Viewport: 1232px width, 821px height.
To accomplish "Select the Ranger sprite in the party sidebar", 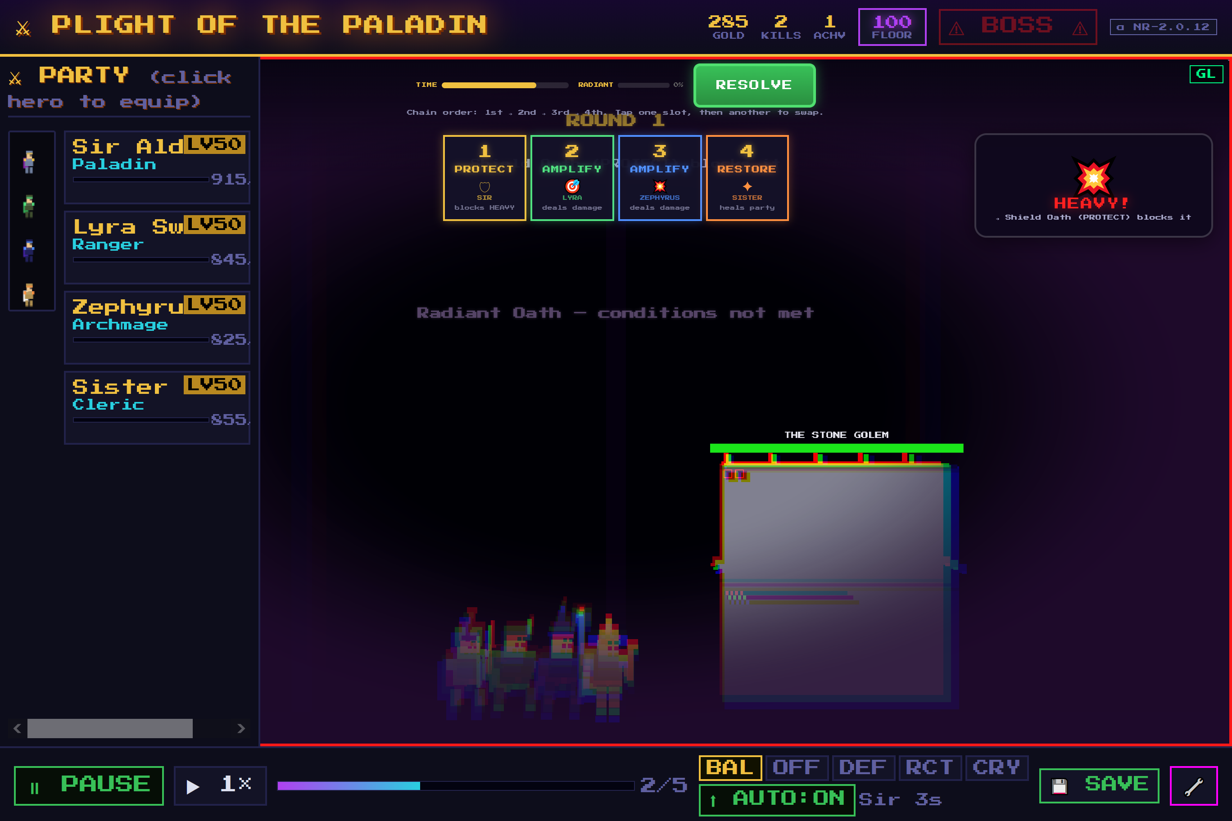I will pos(30,207).
